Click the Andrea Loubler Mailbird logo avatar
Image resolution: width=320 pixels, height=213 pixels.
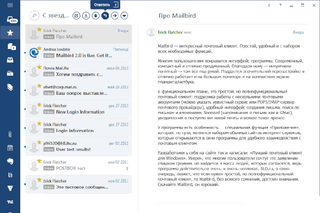(x=34, y=53)
